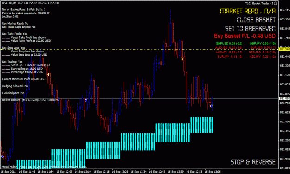Click the blue diamond marker near 12:10 candle
Screen dimensions: 290x174
pyautogui.click(x=86, y=100)
